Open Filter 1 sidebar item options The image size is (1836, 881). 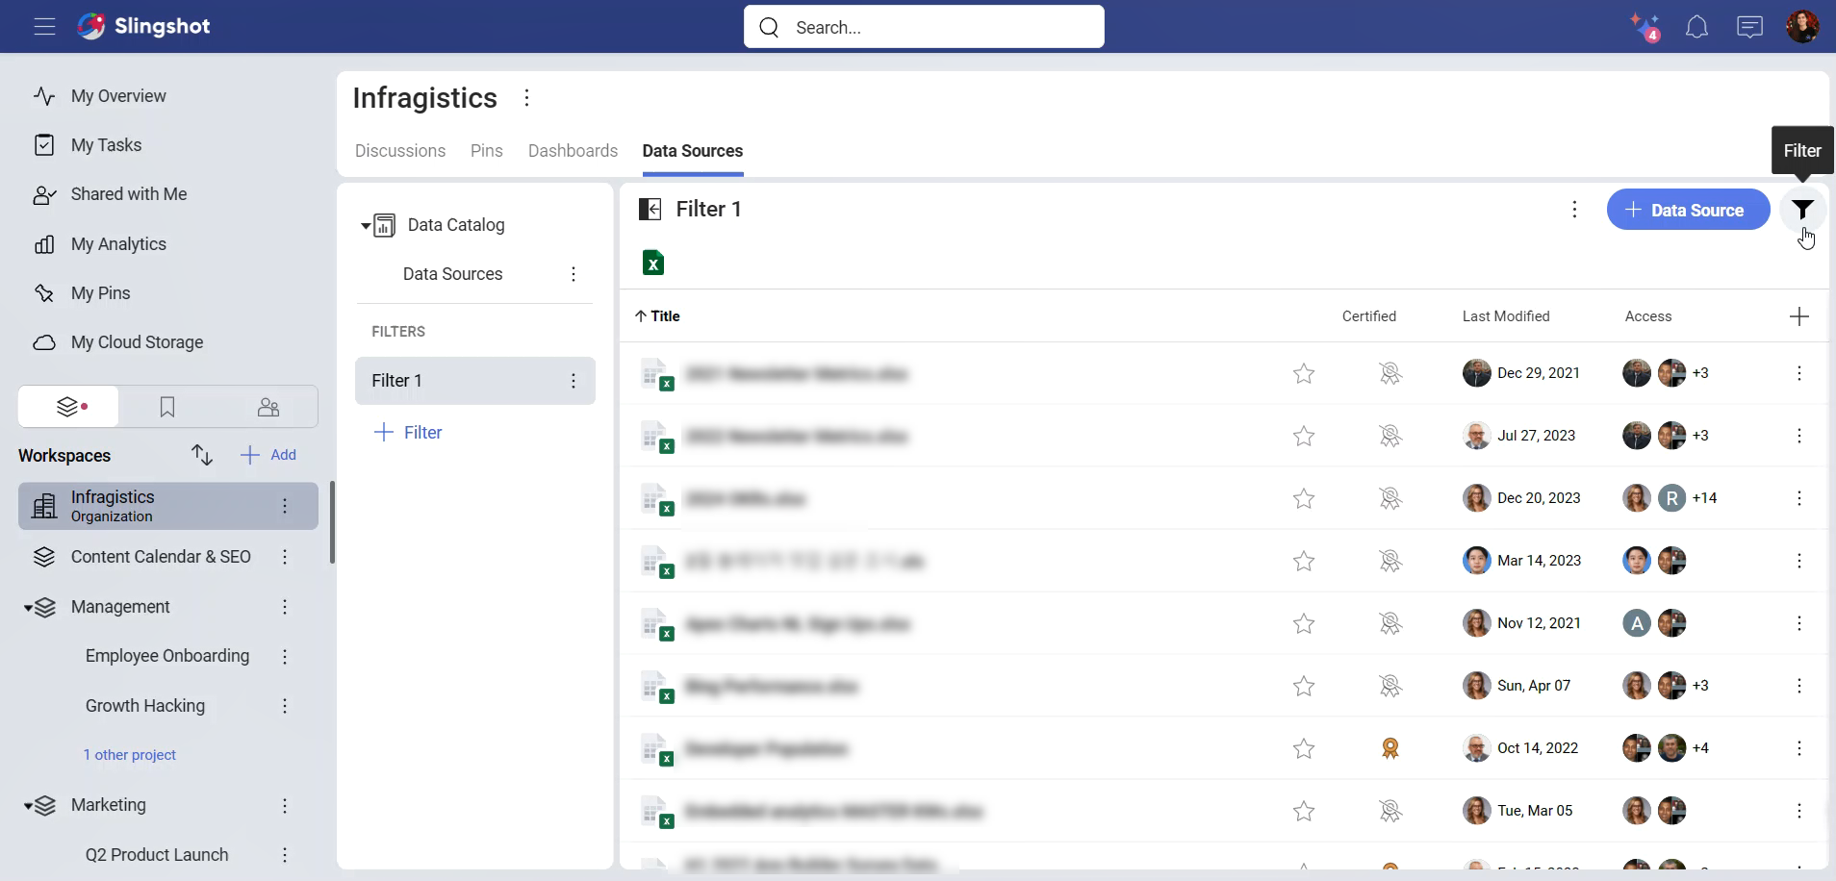(x=574, y=381)
